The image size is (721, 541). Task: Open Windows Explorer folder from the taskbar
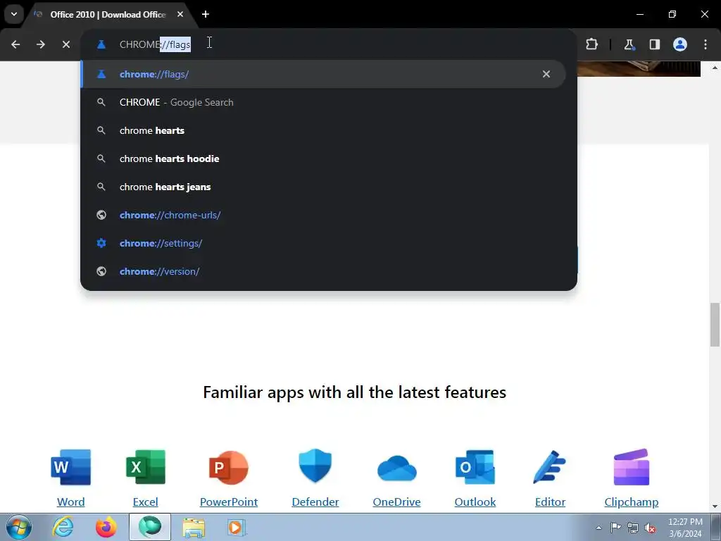point(194,527)
